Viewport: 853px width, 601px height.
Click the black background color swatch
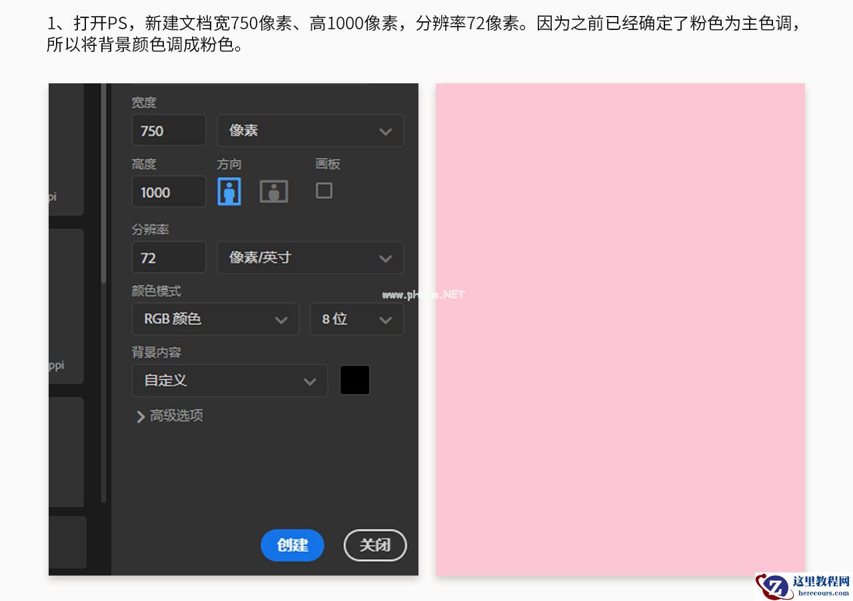pyautogui.click(x=355, y=380)
